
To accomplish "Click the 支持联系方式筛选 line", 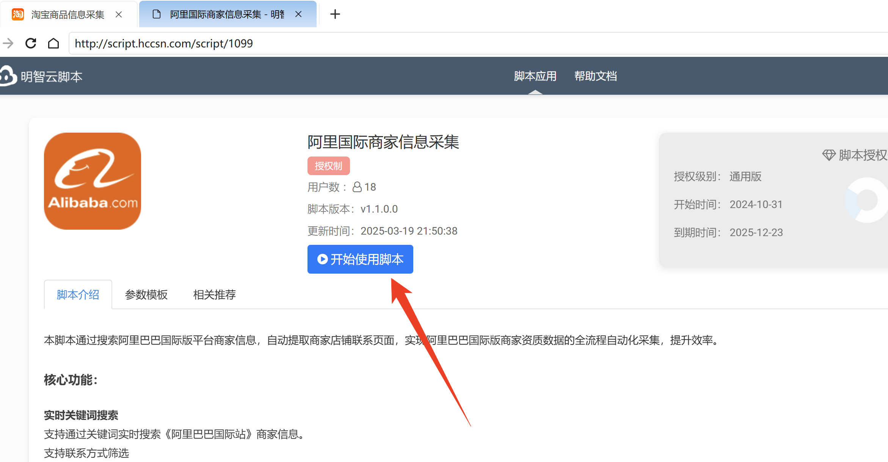I will (86, 453).
